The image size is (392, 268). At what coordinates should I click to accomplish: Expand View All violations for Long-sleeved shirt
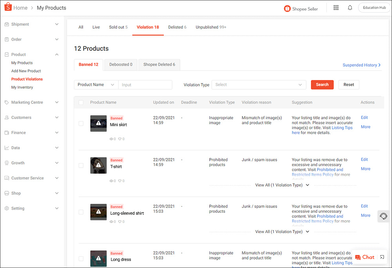pyautogui.click(x=282, y=232)
